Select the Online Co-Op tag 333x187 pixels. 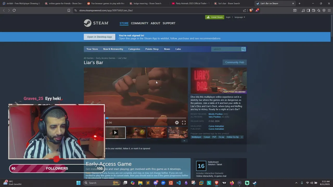(x=233, y=137)
